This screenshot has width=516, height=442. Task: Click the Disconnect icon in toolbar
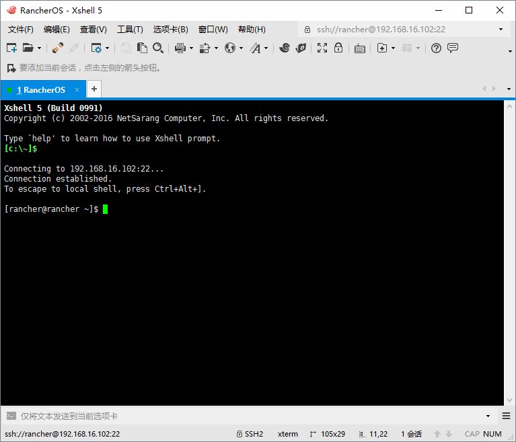tap(74, 48)
